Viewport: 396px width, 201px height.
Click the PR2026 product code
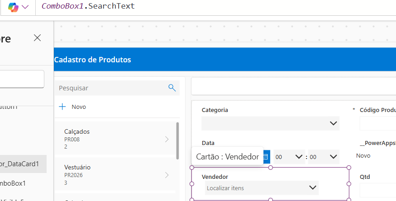tap(73, 175)
